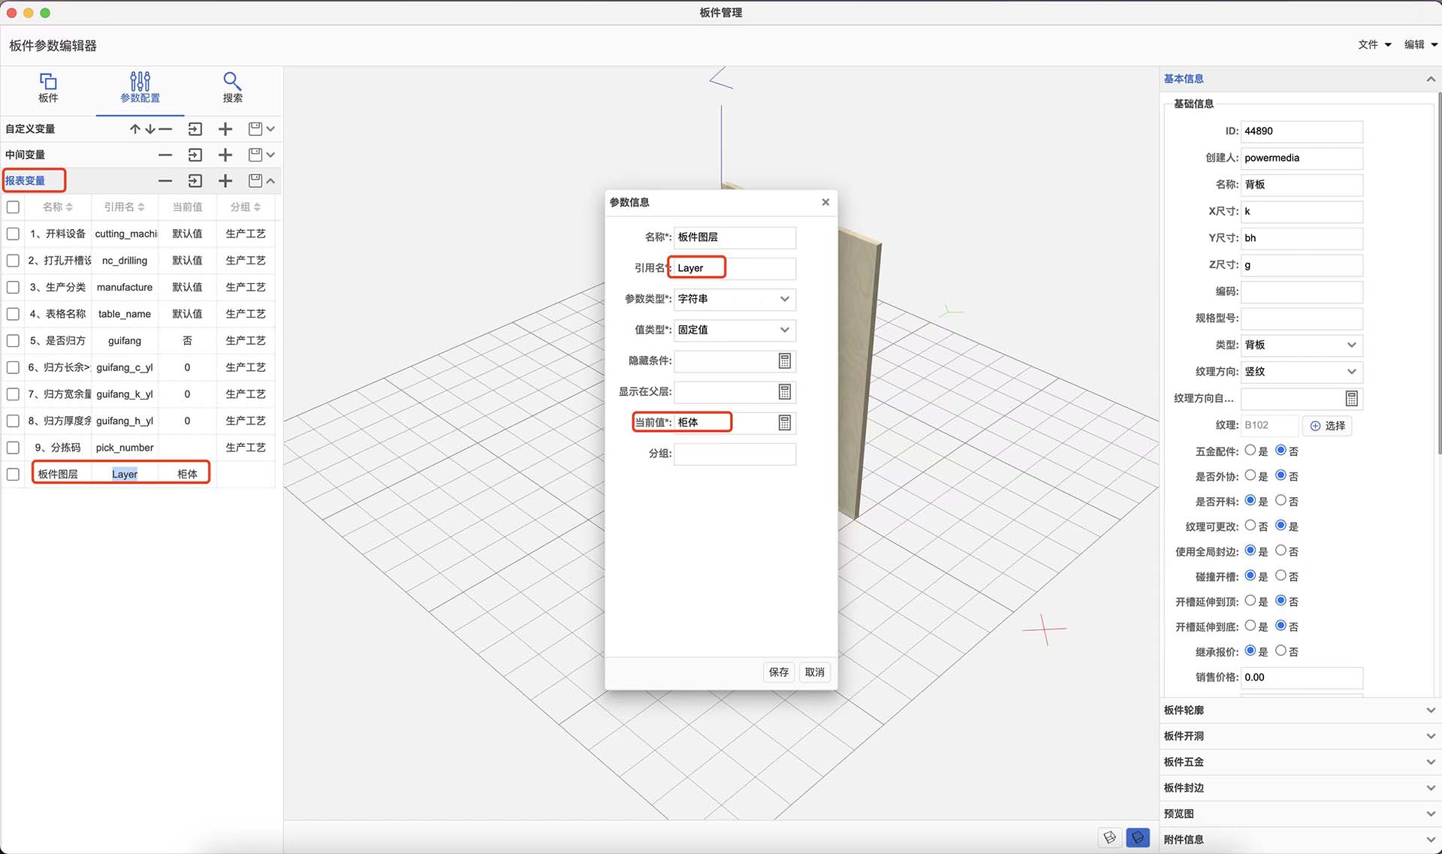Click plus icon in 自定义变量 row
This screenshot has height=854, width=1442.
click(x=225, y=129)
